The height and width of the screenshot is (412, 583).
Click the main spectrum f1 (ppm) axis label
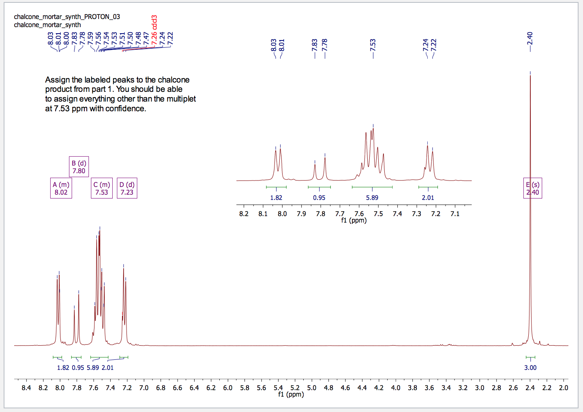291,395
